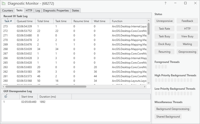Click the Feedback status indicator
The width and height of the screenshot is (200, 124).
point(187,21)
